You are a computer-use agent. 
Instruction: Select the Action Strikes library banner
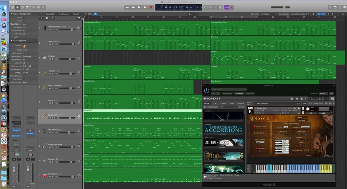coord(224,143)
